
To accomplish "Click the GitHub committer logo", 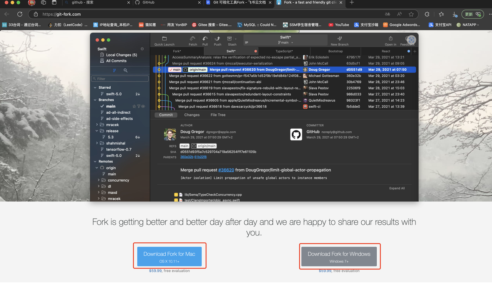I will [x=296, y=134].
